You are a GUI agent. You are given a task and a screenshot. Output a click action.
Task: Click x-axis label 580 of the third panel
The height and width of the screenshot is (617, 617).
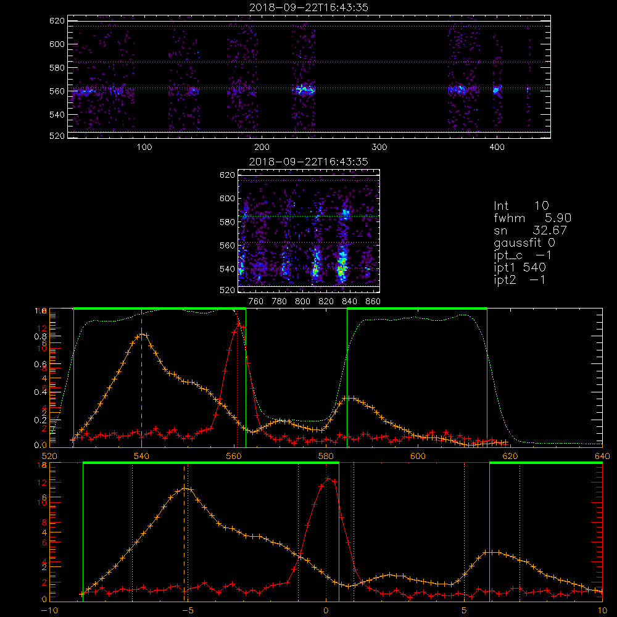coord(326,457)
